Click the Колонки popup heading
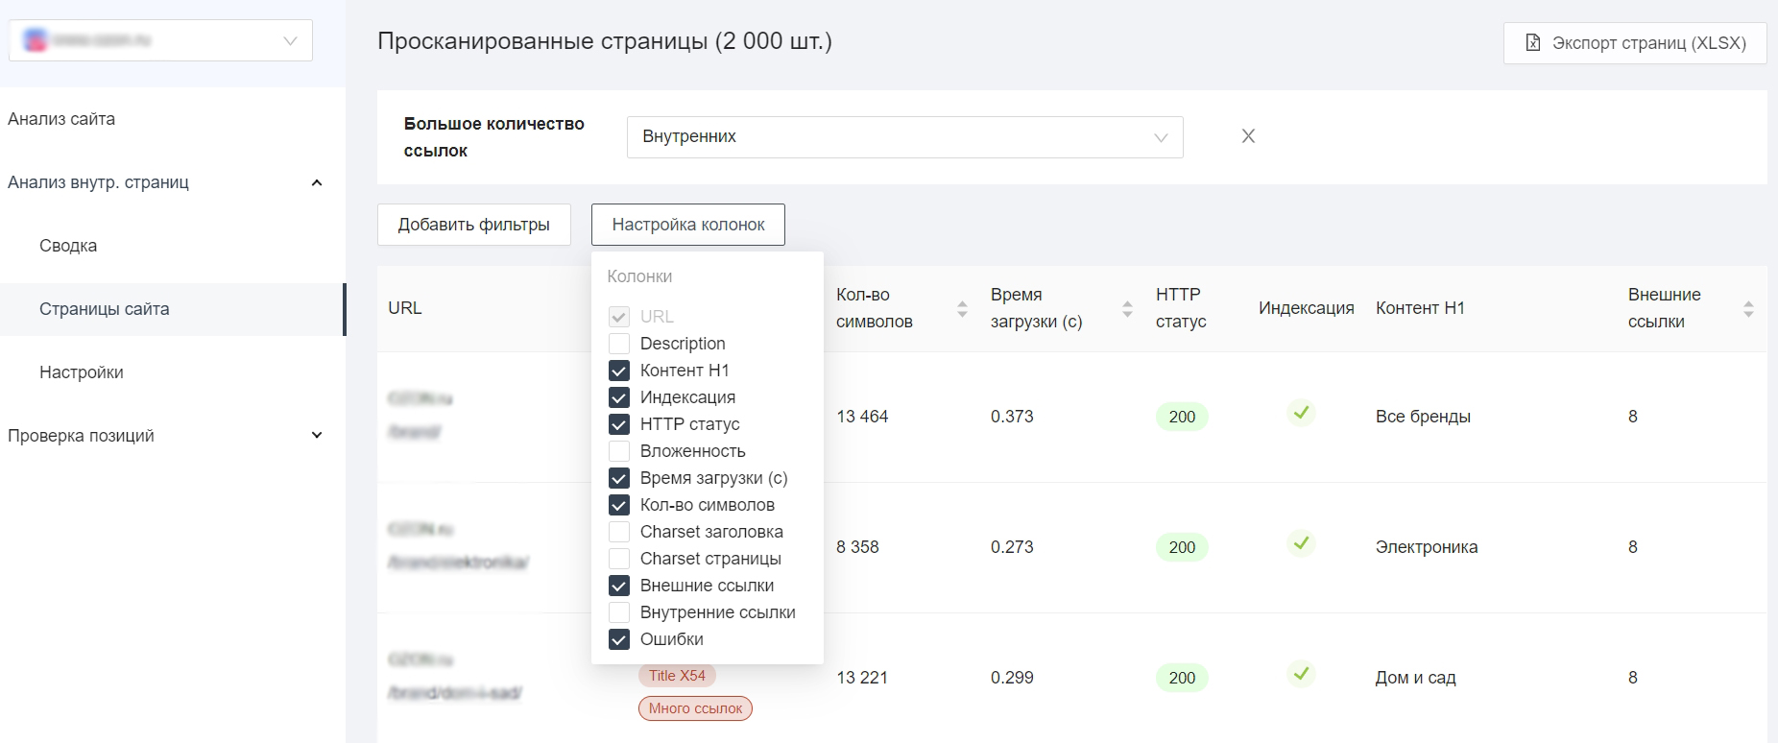The image size is (1778, 743). pyautogui.click(x=639, y=276)
